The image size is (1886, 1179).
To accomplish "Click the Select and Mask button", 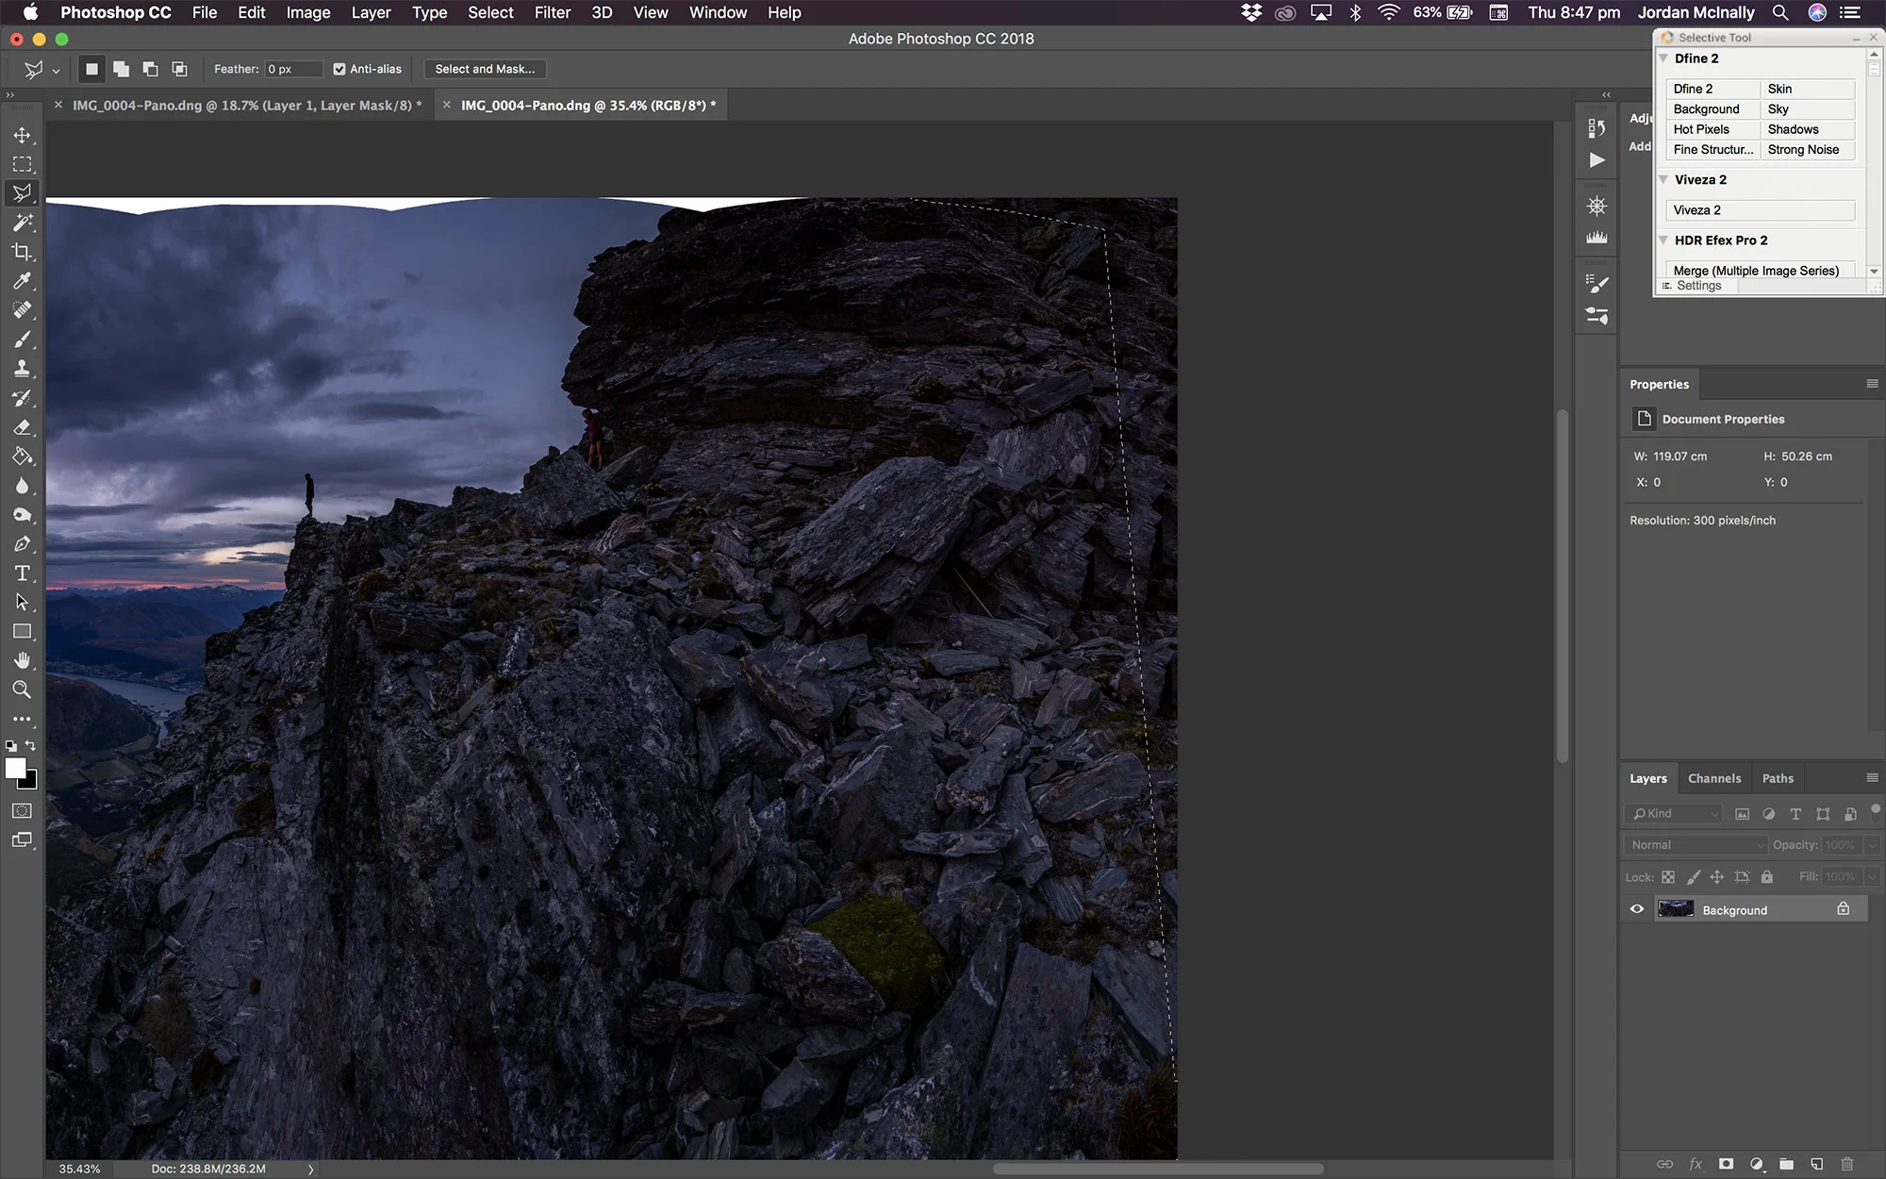I will pos(485,69).
